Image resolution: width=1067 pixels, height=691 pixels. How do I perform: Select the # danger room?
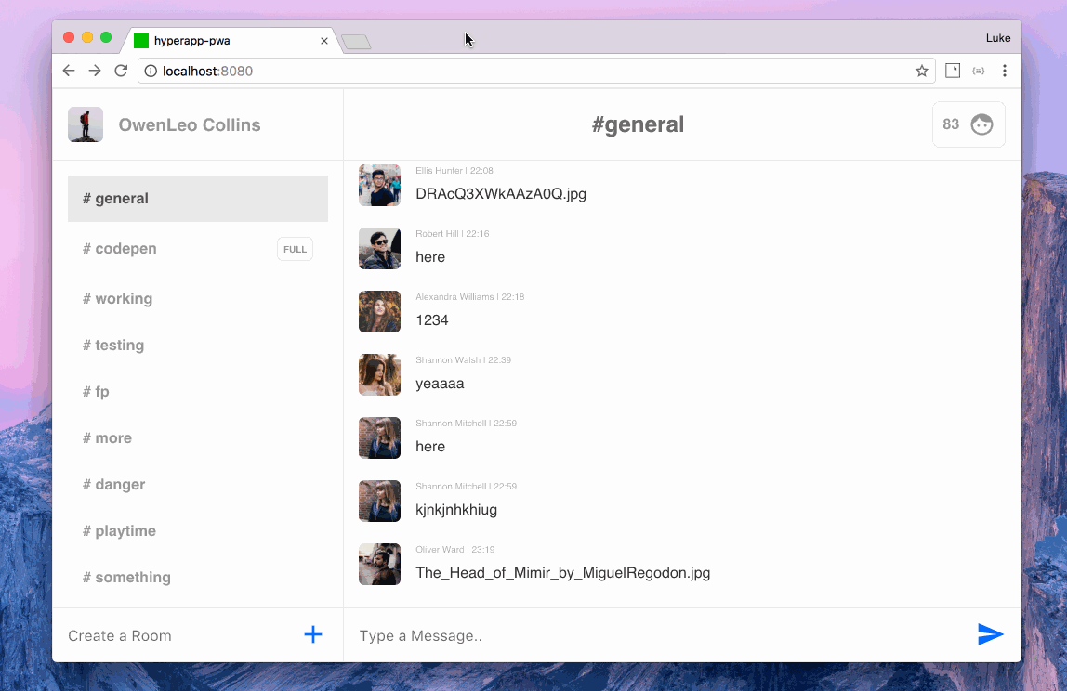tap(114, 485)
